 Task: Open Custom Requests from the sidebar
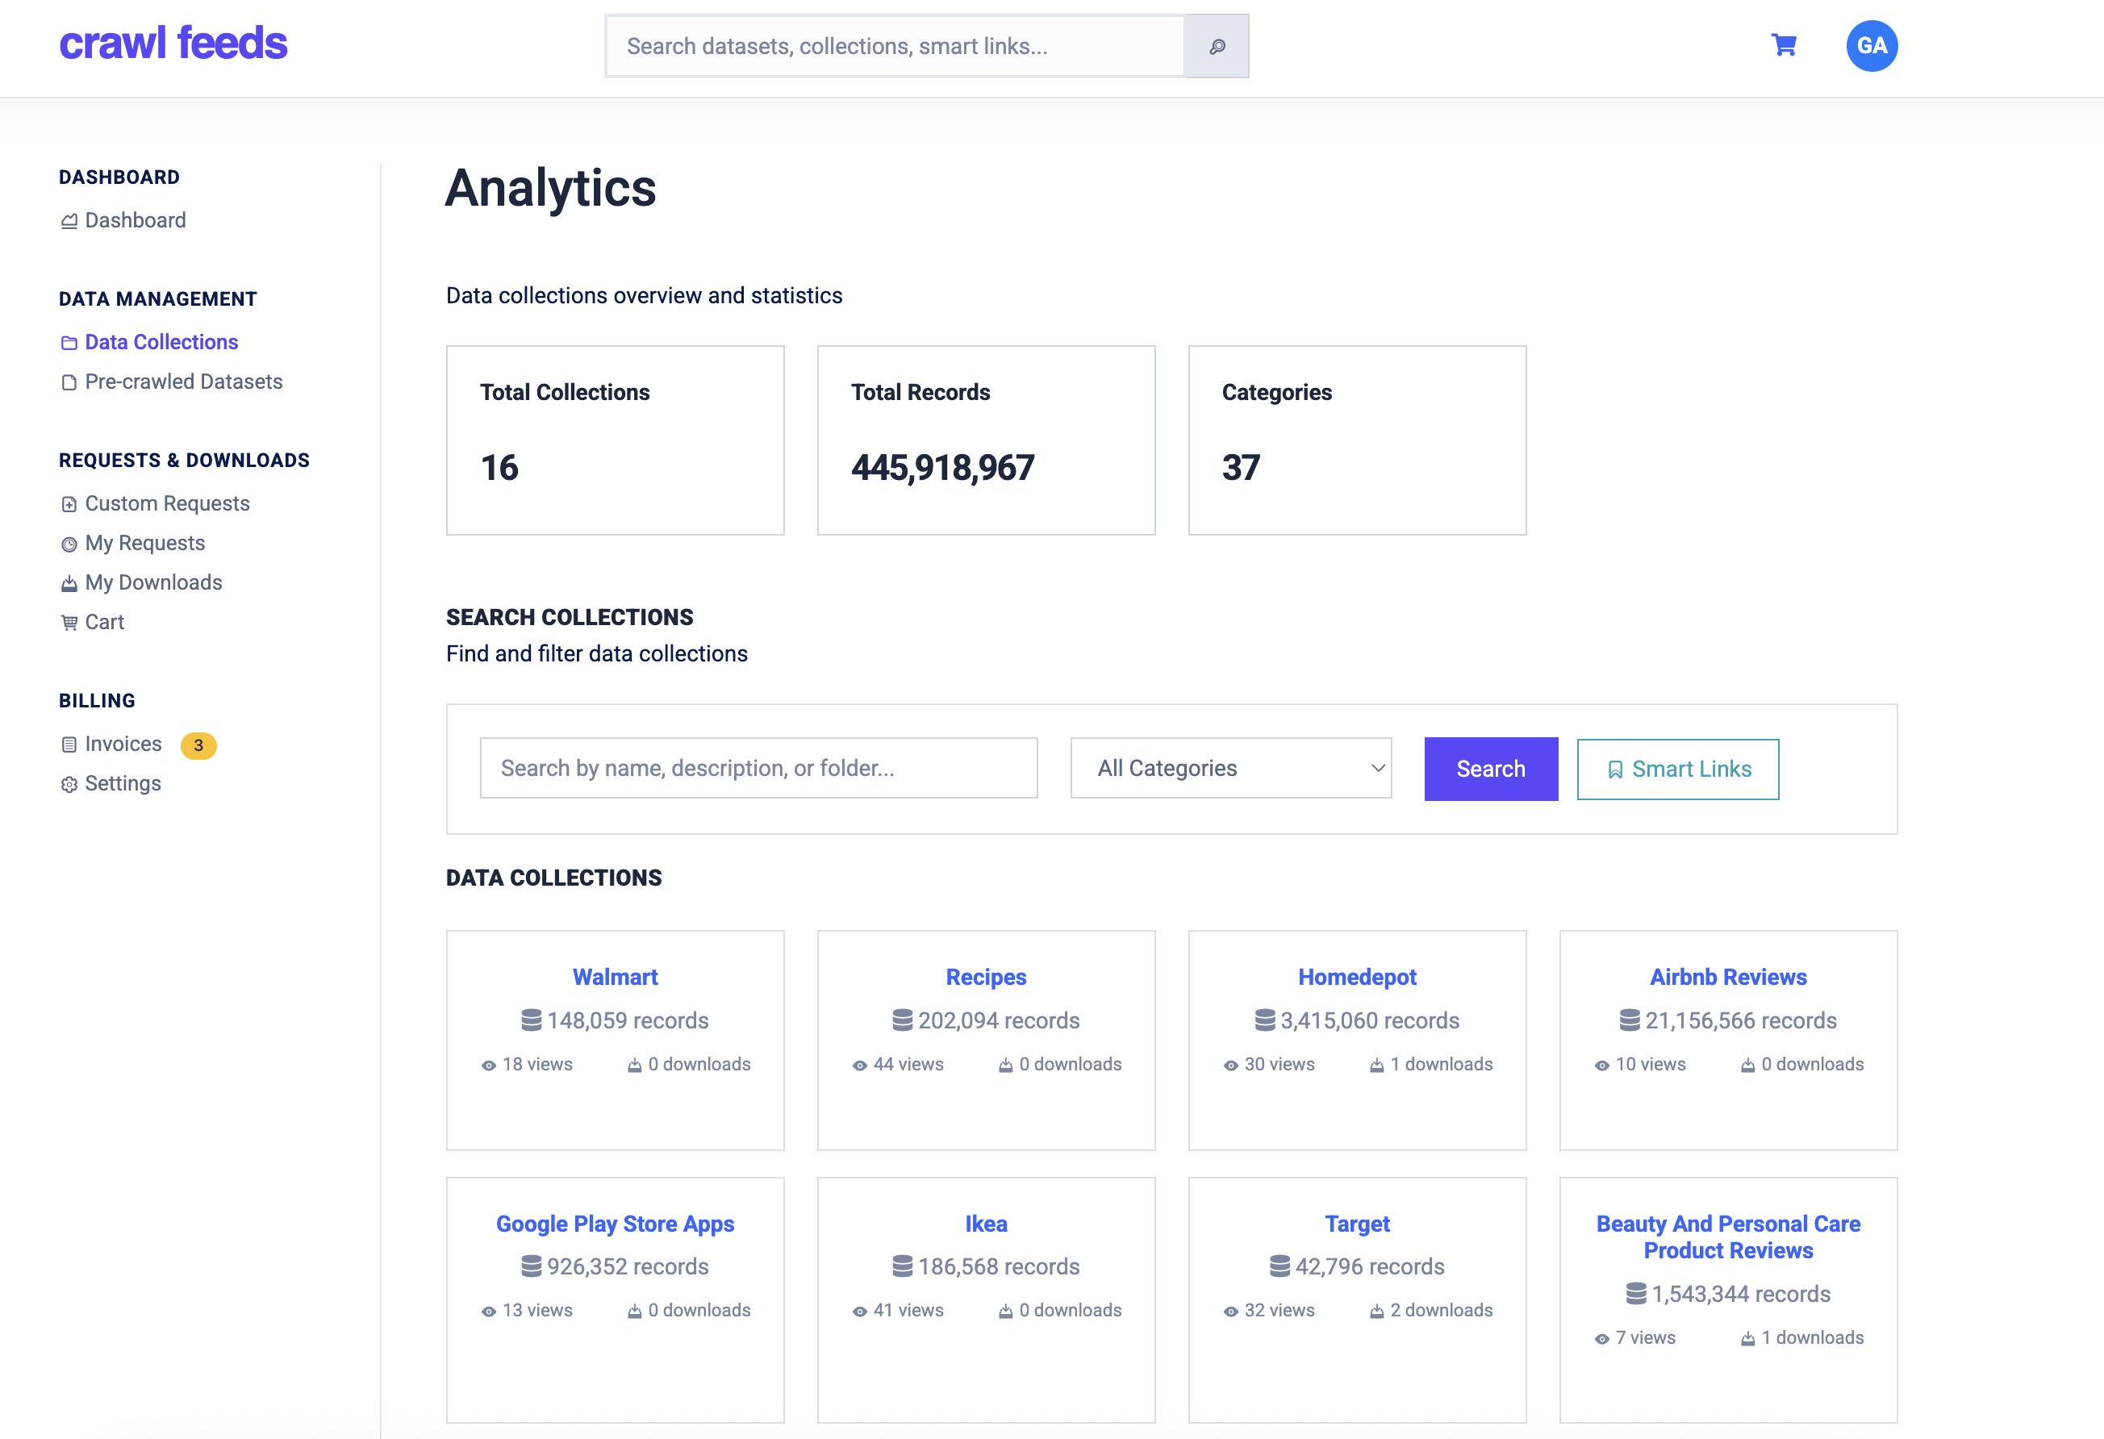click(x=168, y=503)
